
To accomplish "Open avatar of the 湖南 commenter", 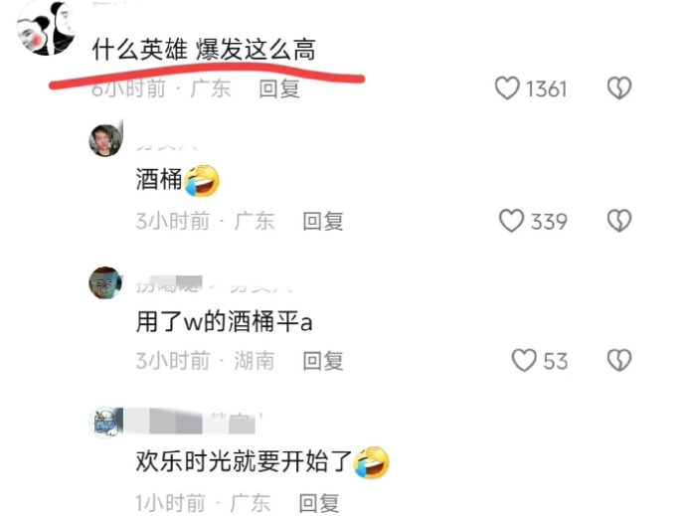I will [105, 282].
